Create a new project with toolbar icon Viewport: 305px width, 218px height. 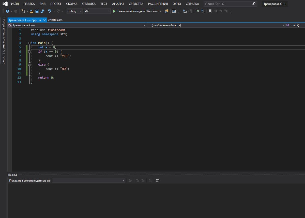[23, 11]
